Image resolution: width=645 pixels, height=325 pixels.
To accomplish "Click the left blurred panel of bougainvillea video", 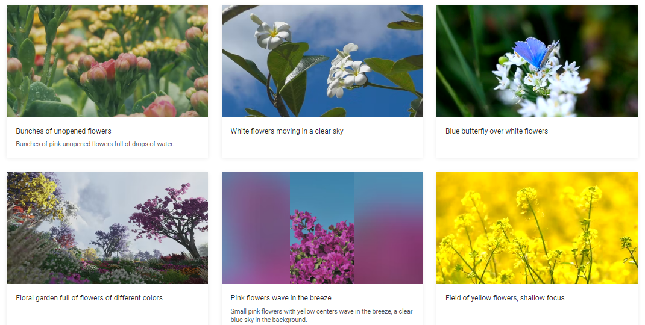I will [256, 227].
